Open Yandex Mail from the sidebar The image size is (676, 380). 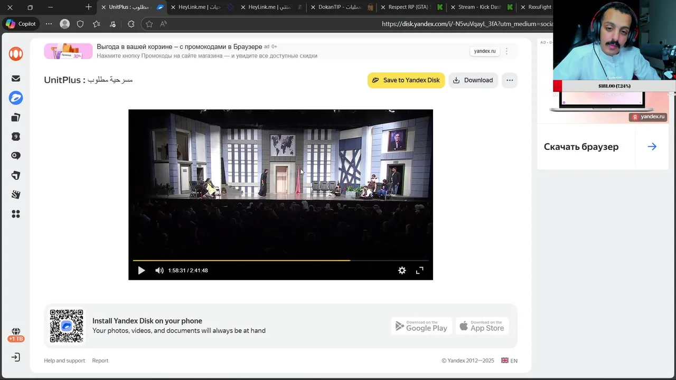pos(16,78)
